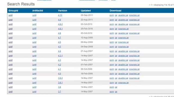Select date 29-Sep-2011 text
Viewport: 174px width, 97px height.
tap(87, 15)
